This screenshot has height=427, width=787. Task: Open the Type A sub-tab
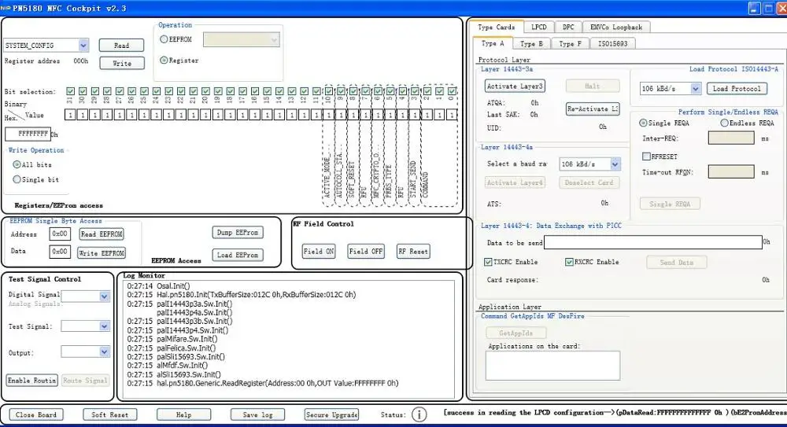pos(493,44)
